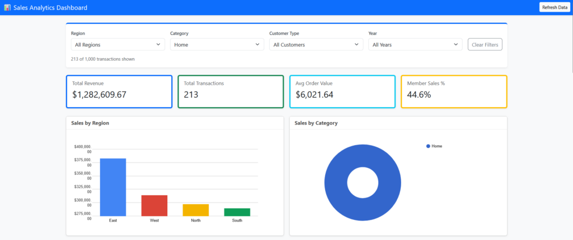The height and width of the screenshot is (240, 573).
Task: Select the Total Revenue card
Action: point(119,92)
